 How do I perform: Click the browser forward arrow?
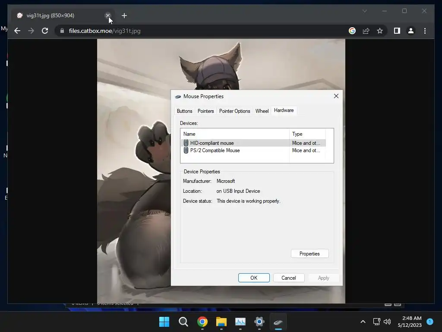pos(31,31)
